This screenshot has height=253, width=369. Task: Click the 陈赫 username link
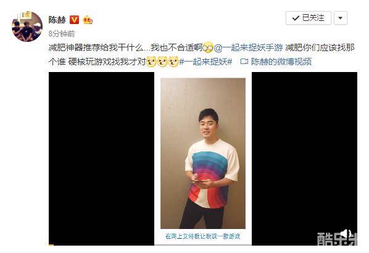[x=57, y=20]
